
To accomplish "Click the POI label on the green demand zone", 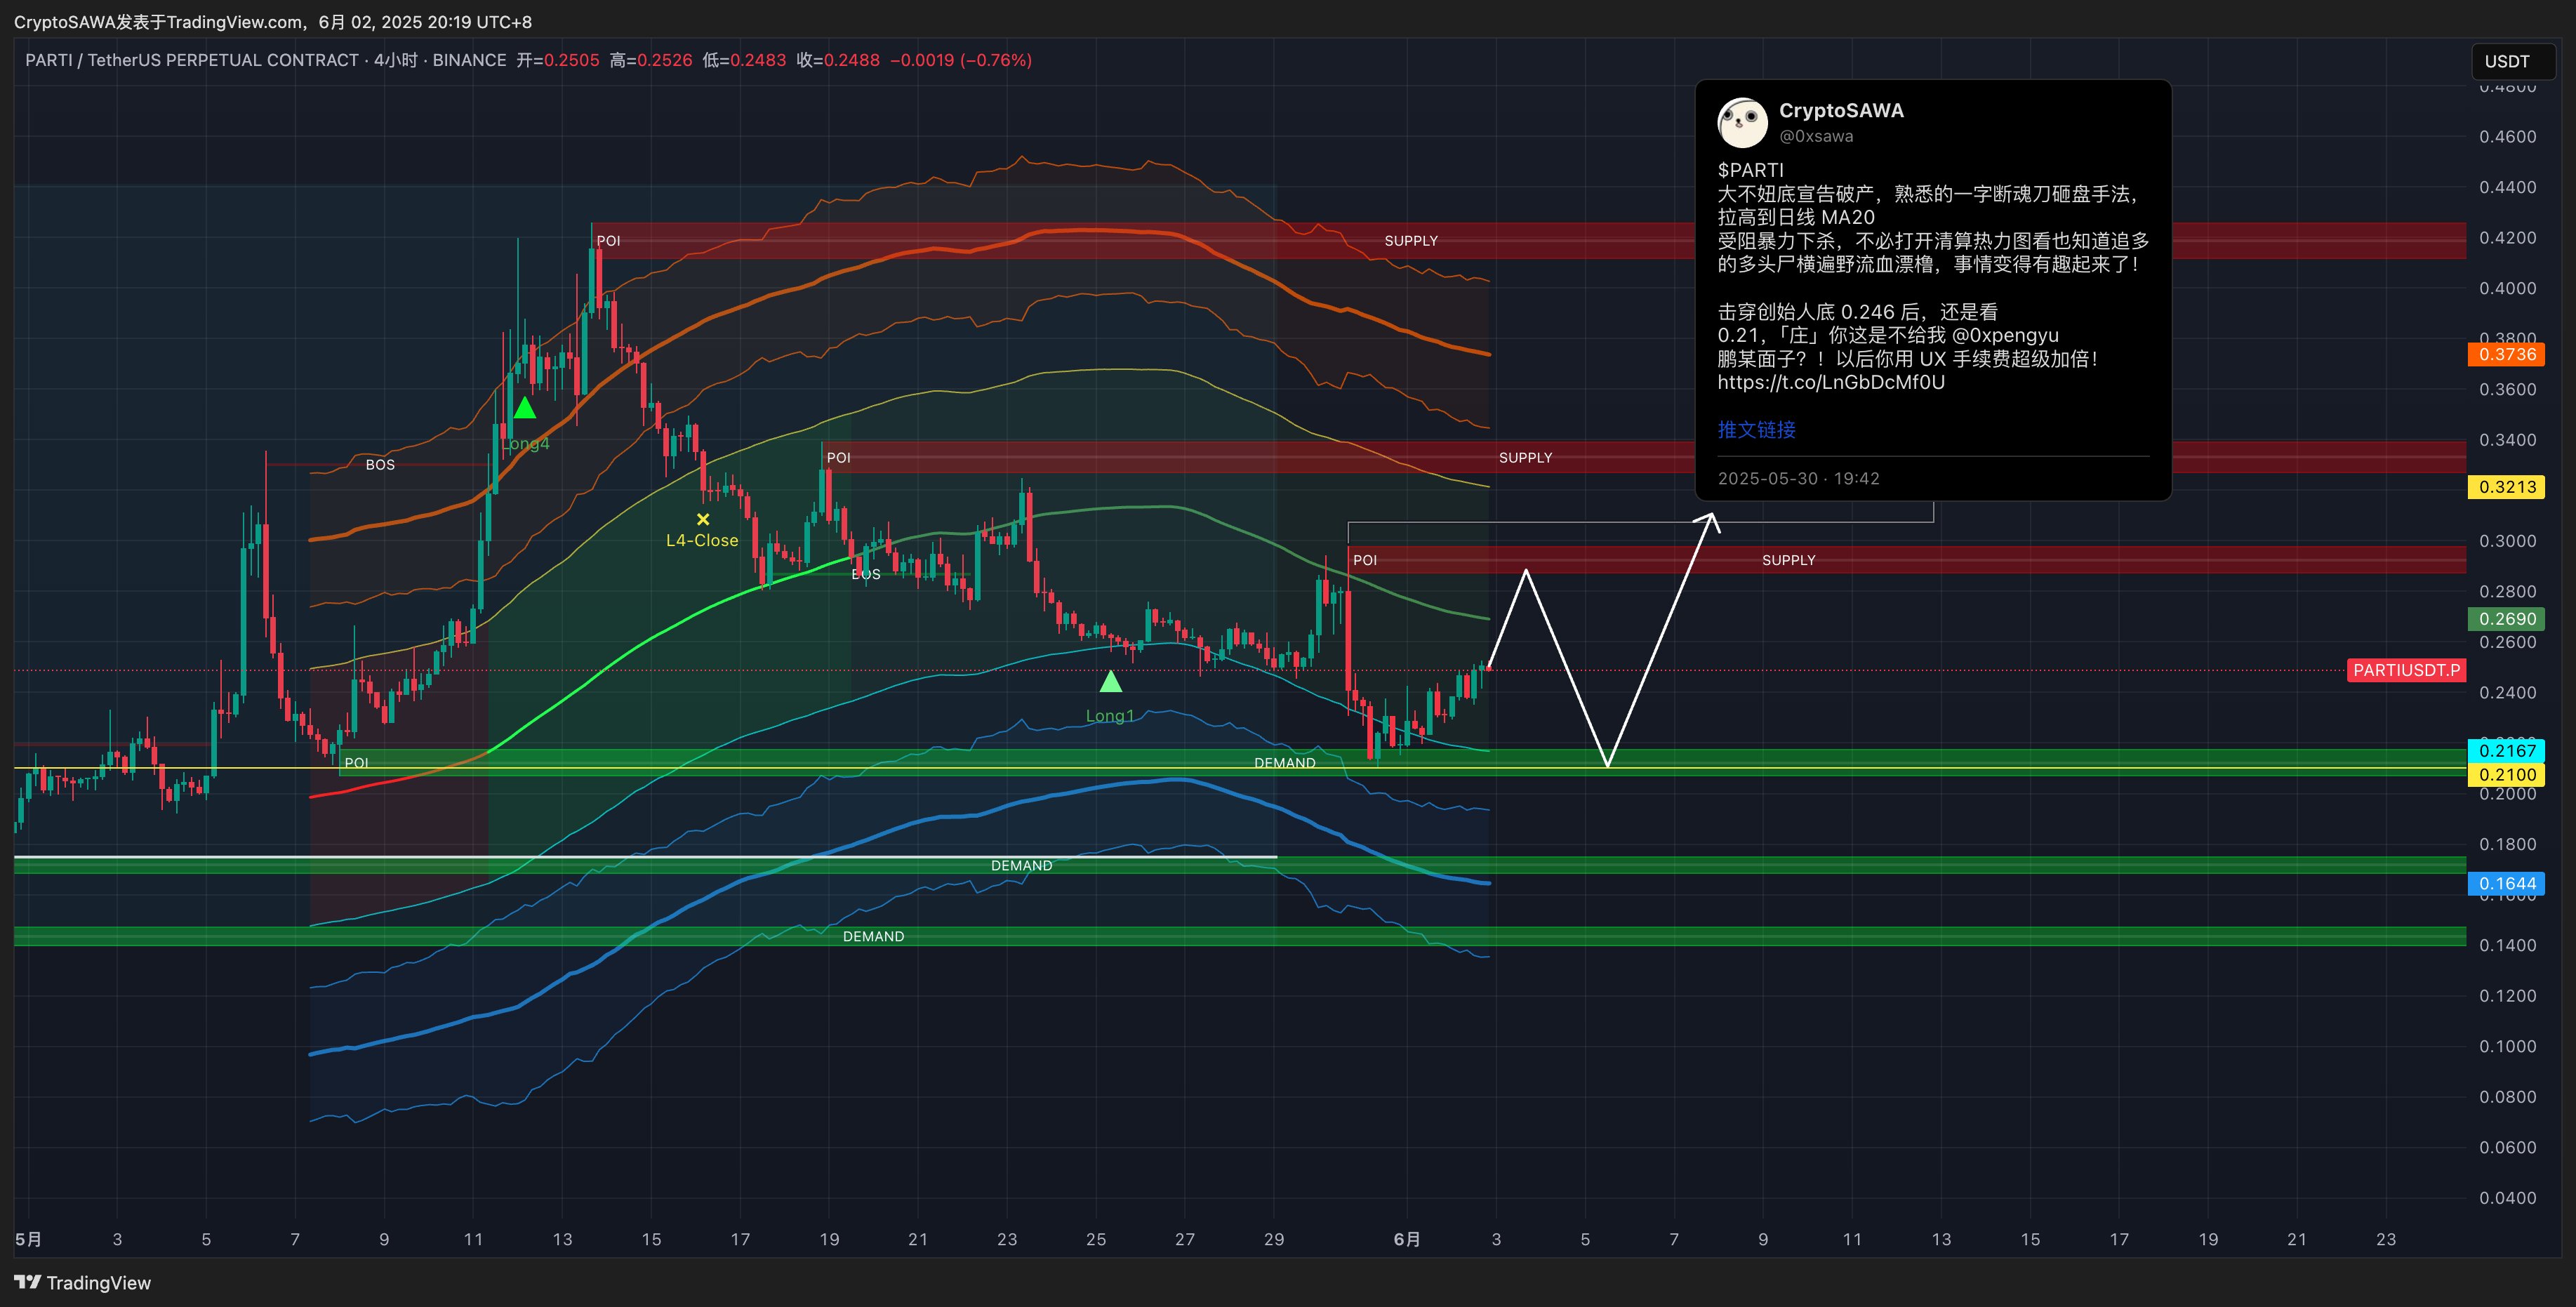I will pos(356,763).
